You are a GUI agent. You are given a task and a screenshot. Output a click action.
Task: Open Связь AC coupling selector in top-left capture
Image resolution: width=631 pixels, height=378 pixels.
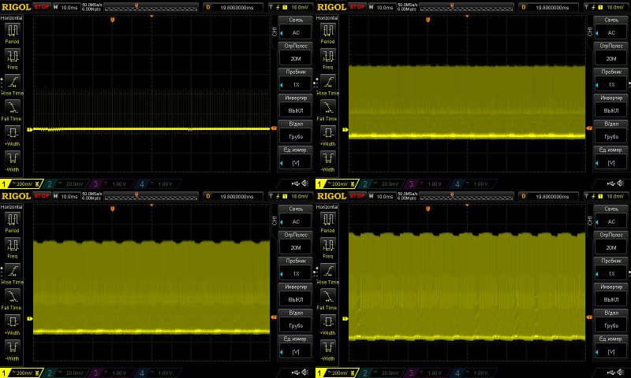[x=296, y=28]
